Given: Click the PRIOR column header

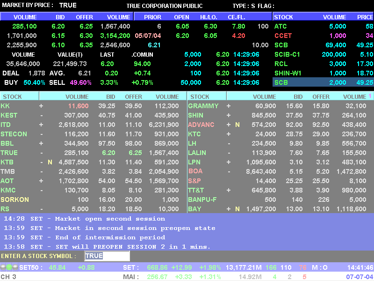Looking at the screenshot, I should point(153,17).
